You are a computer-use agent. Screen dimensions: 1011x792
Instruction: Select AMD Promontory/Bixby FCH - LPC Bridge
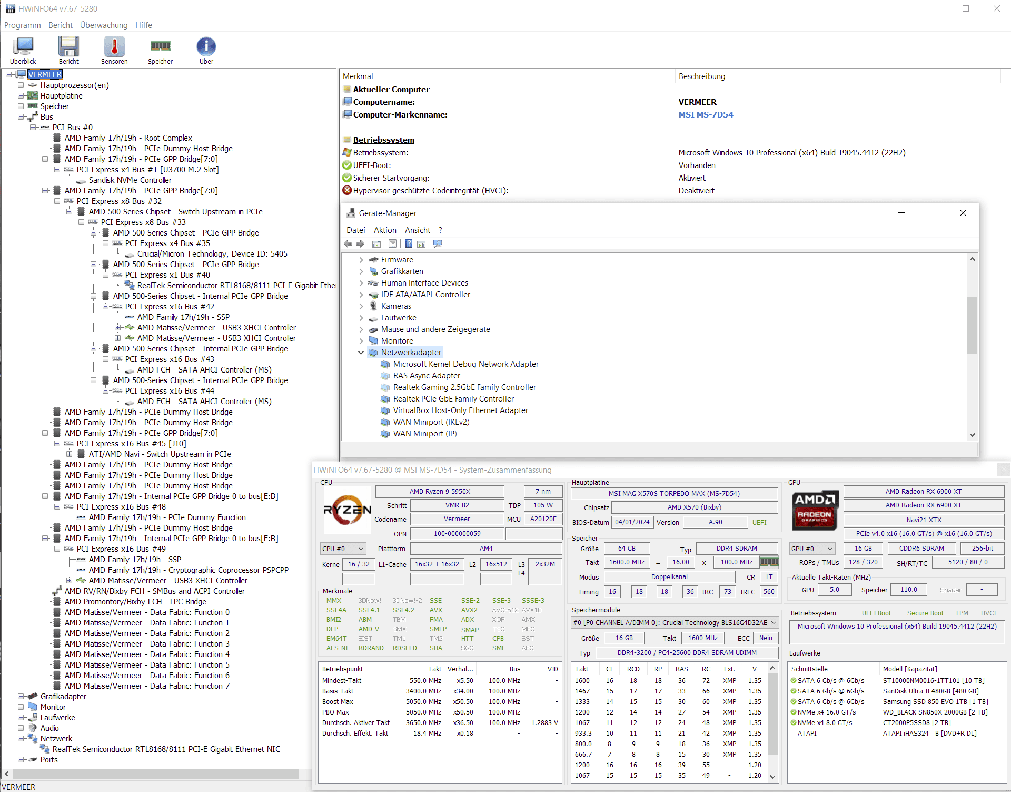[135, 602]
